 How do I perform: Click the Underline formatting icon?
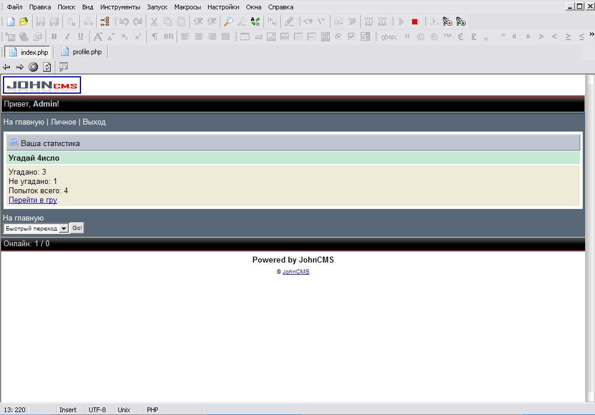point(80,37)
